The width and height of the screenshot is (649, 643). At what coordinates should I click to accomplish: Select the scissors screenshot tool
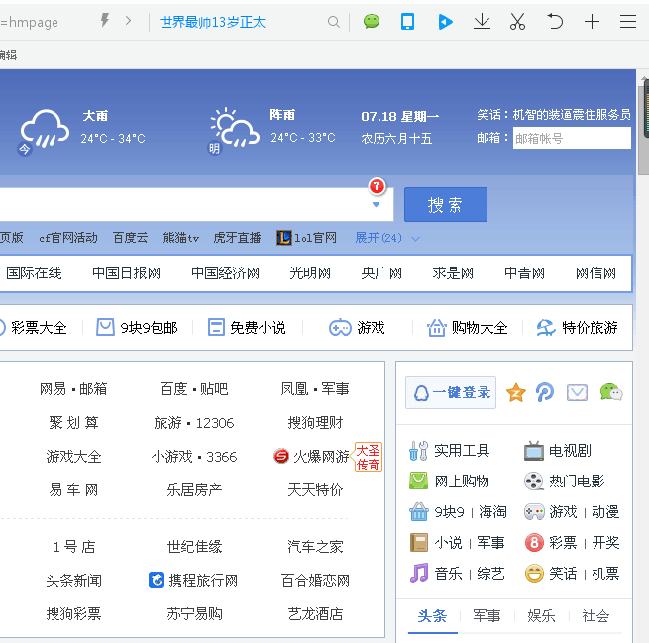pyautogui.click(x=517, y=21)
